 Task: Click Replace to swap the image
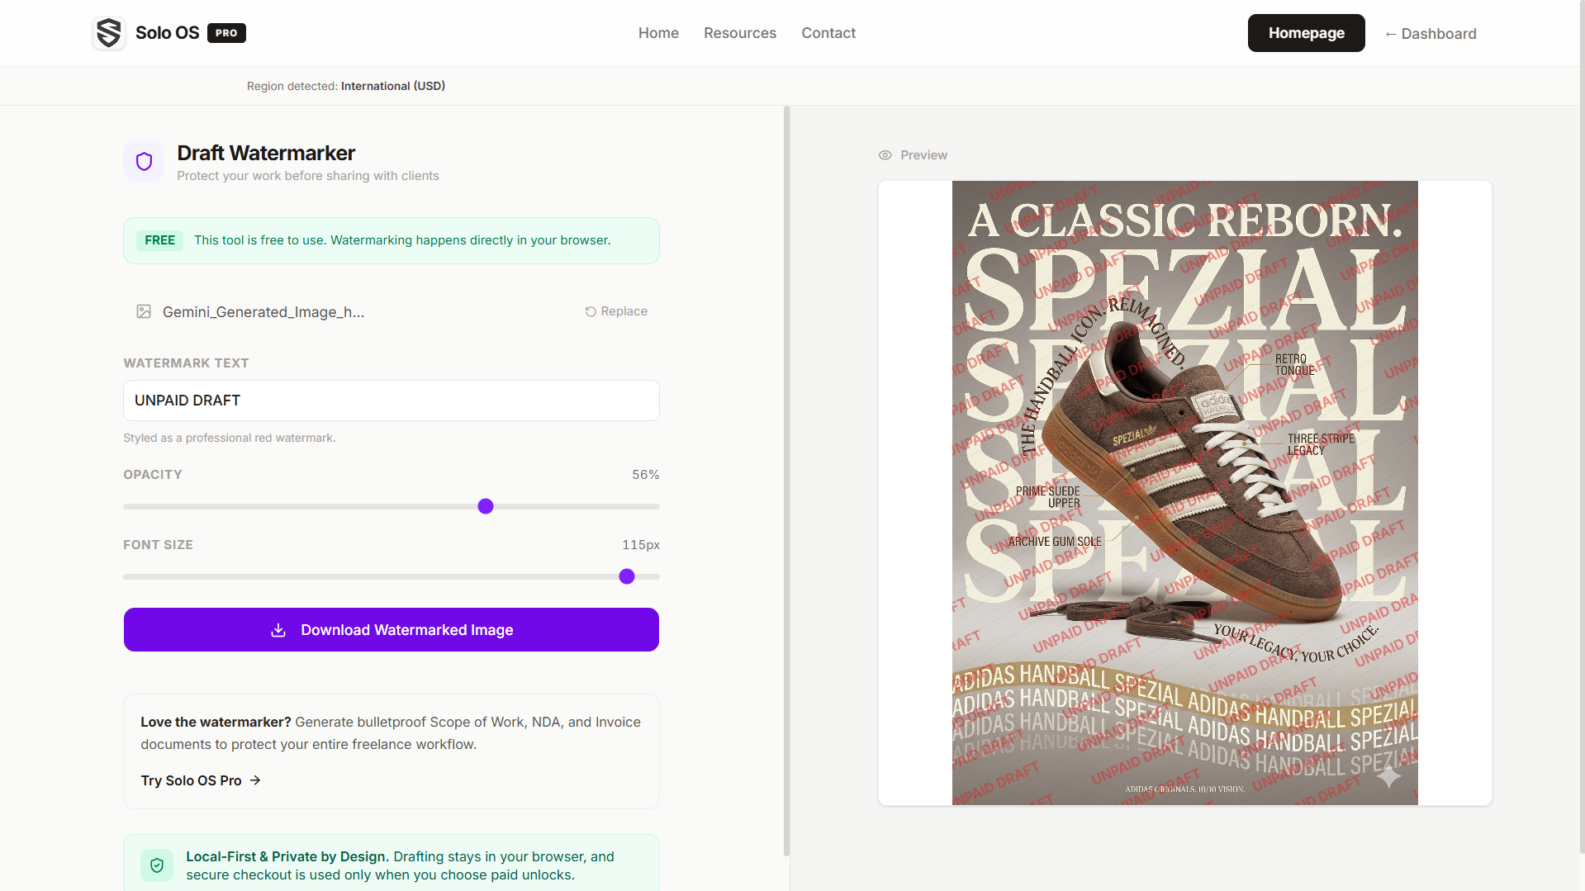point(624,311)
